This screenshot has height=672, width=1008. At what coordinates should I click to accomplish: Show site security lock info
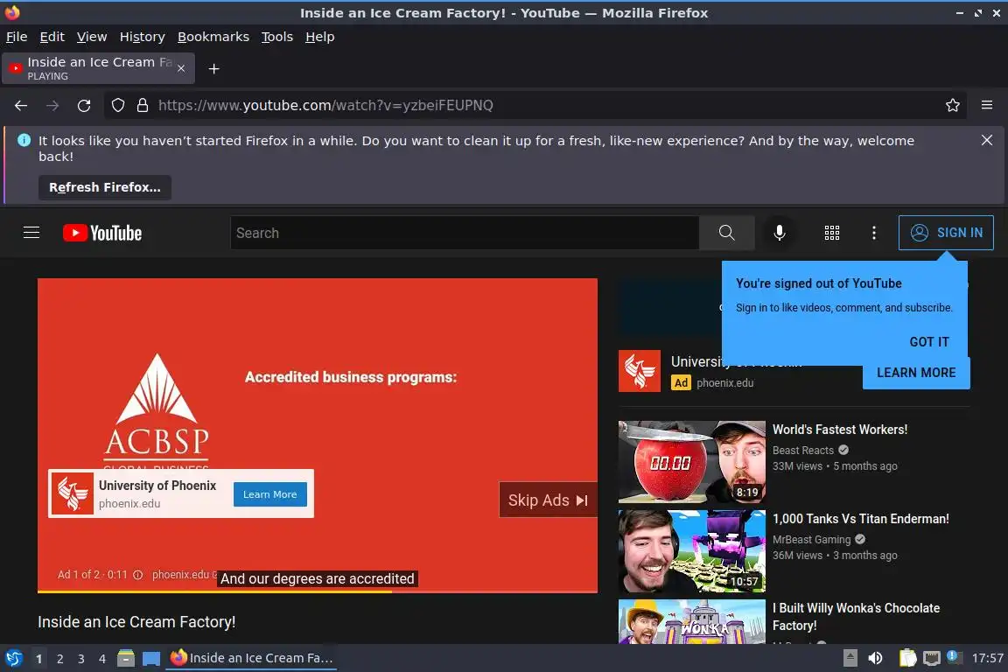[142, 106]
